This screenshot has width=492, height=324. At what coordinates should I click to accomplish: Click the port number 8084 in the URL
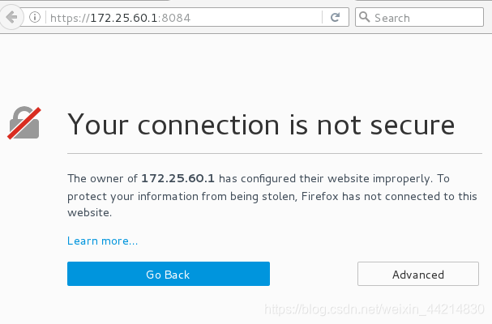coord(176,18)
